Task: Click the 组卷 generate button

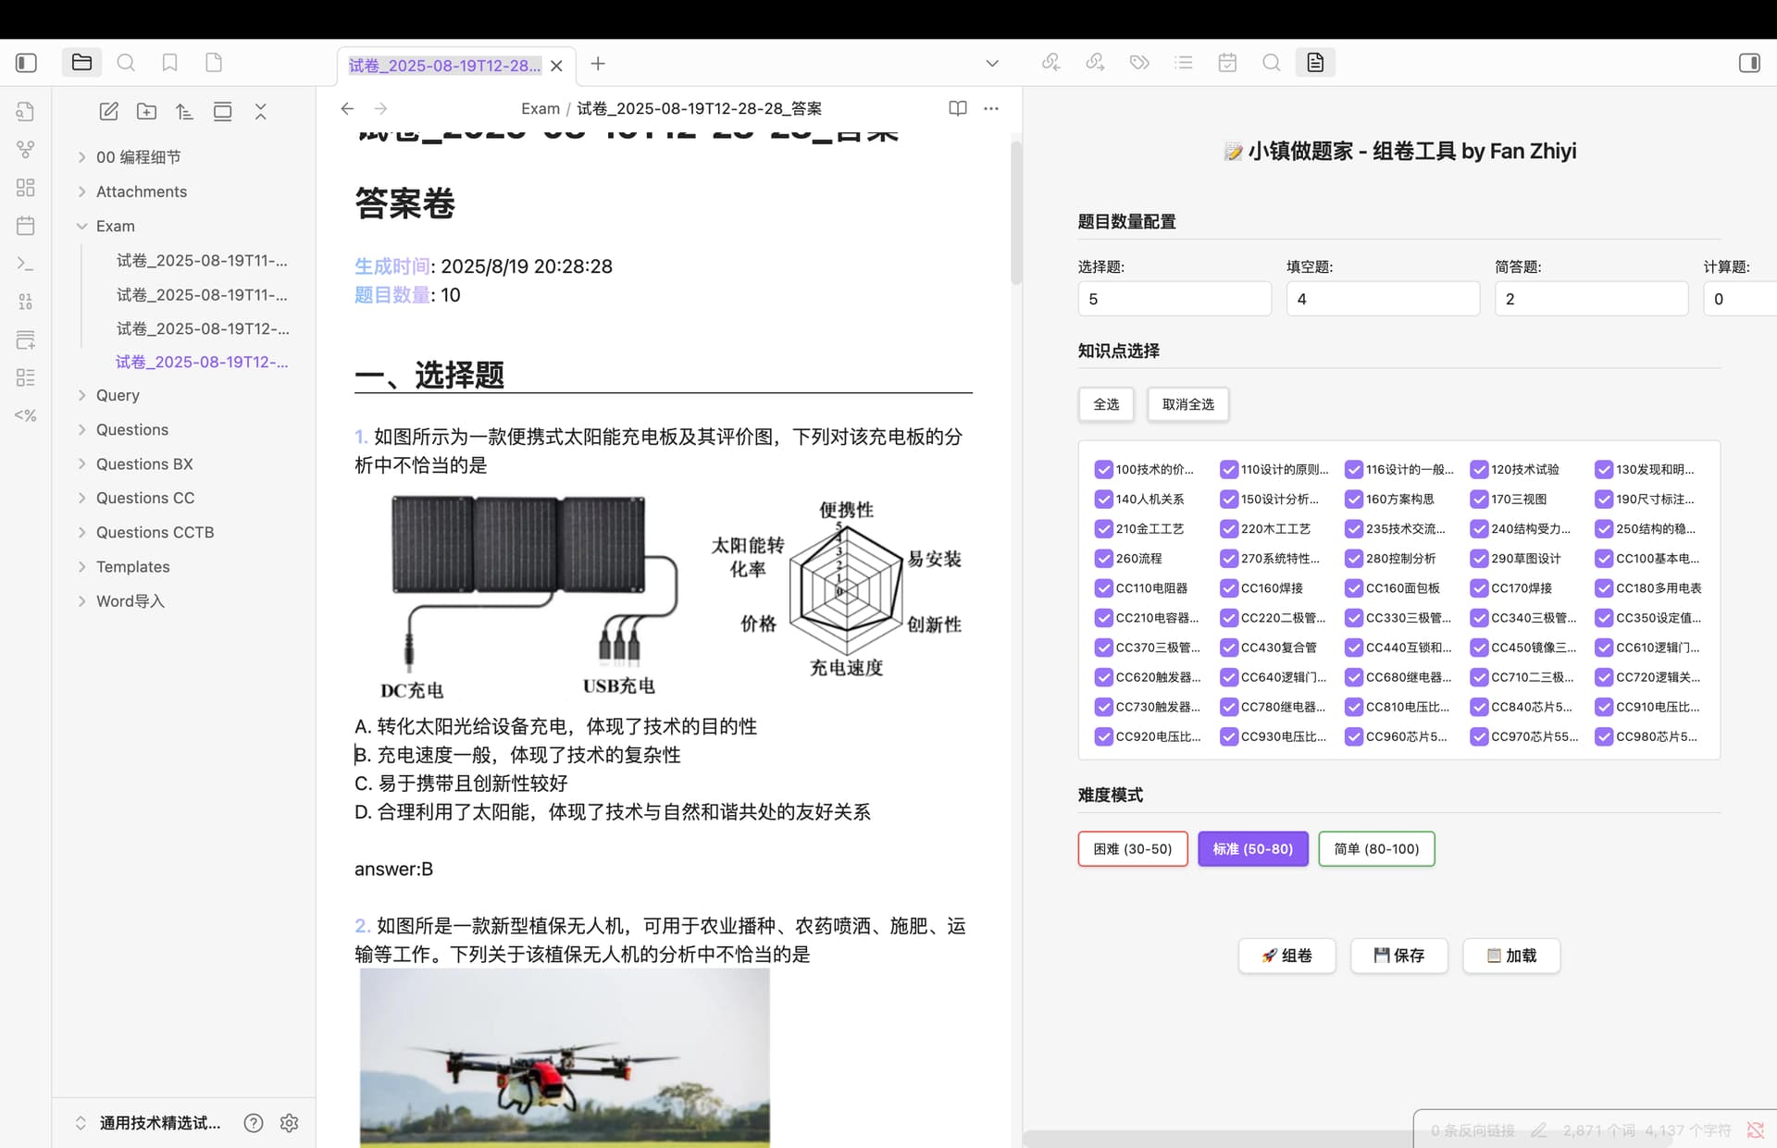Action: (x=1286, y=956)
